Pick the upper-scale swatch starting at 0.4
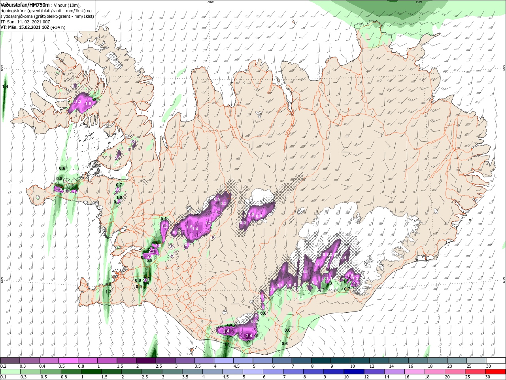The height and width of the screenshot is (380, 506). click(x=49, y=361)
